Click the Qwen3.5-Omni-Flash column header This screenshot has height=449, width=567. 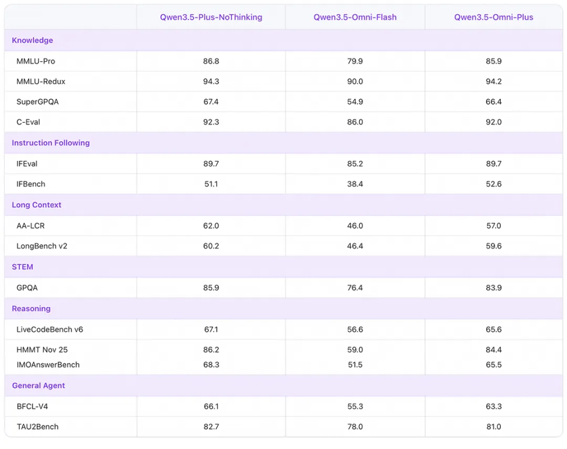355,17
